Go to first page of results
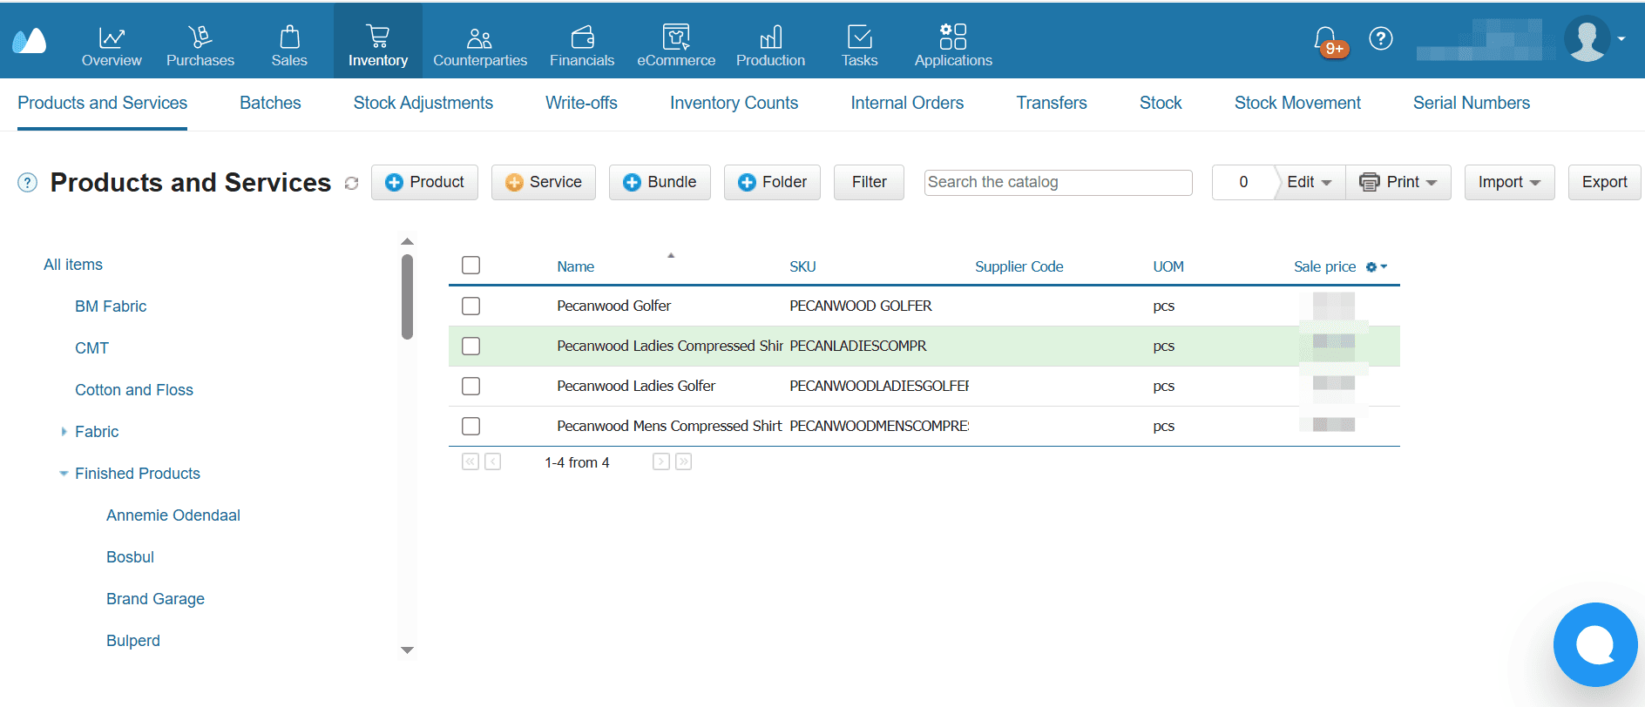This screenshot has height=707, width=1645. click(x=470, y=461)
